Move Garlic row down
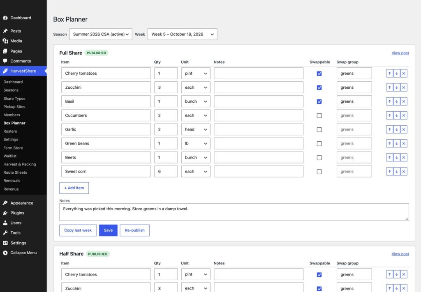421x292 pixels. tap(397, 129)
